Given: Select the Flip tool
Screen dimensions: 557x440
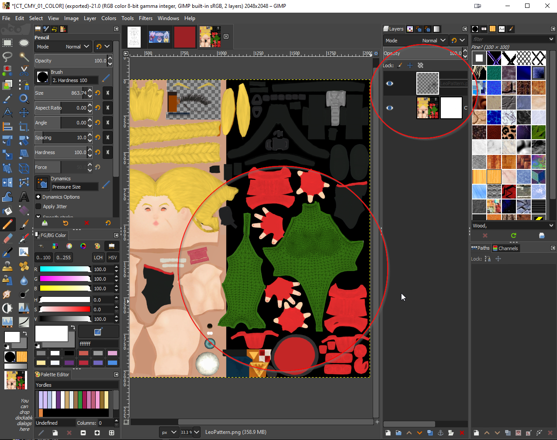Looking at the screenshot, I should click(x=7, y=182).
